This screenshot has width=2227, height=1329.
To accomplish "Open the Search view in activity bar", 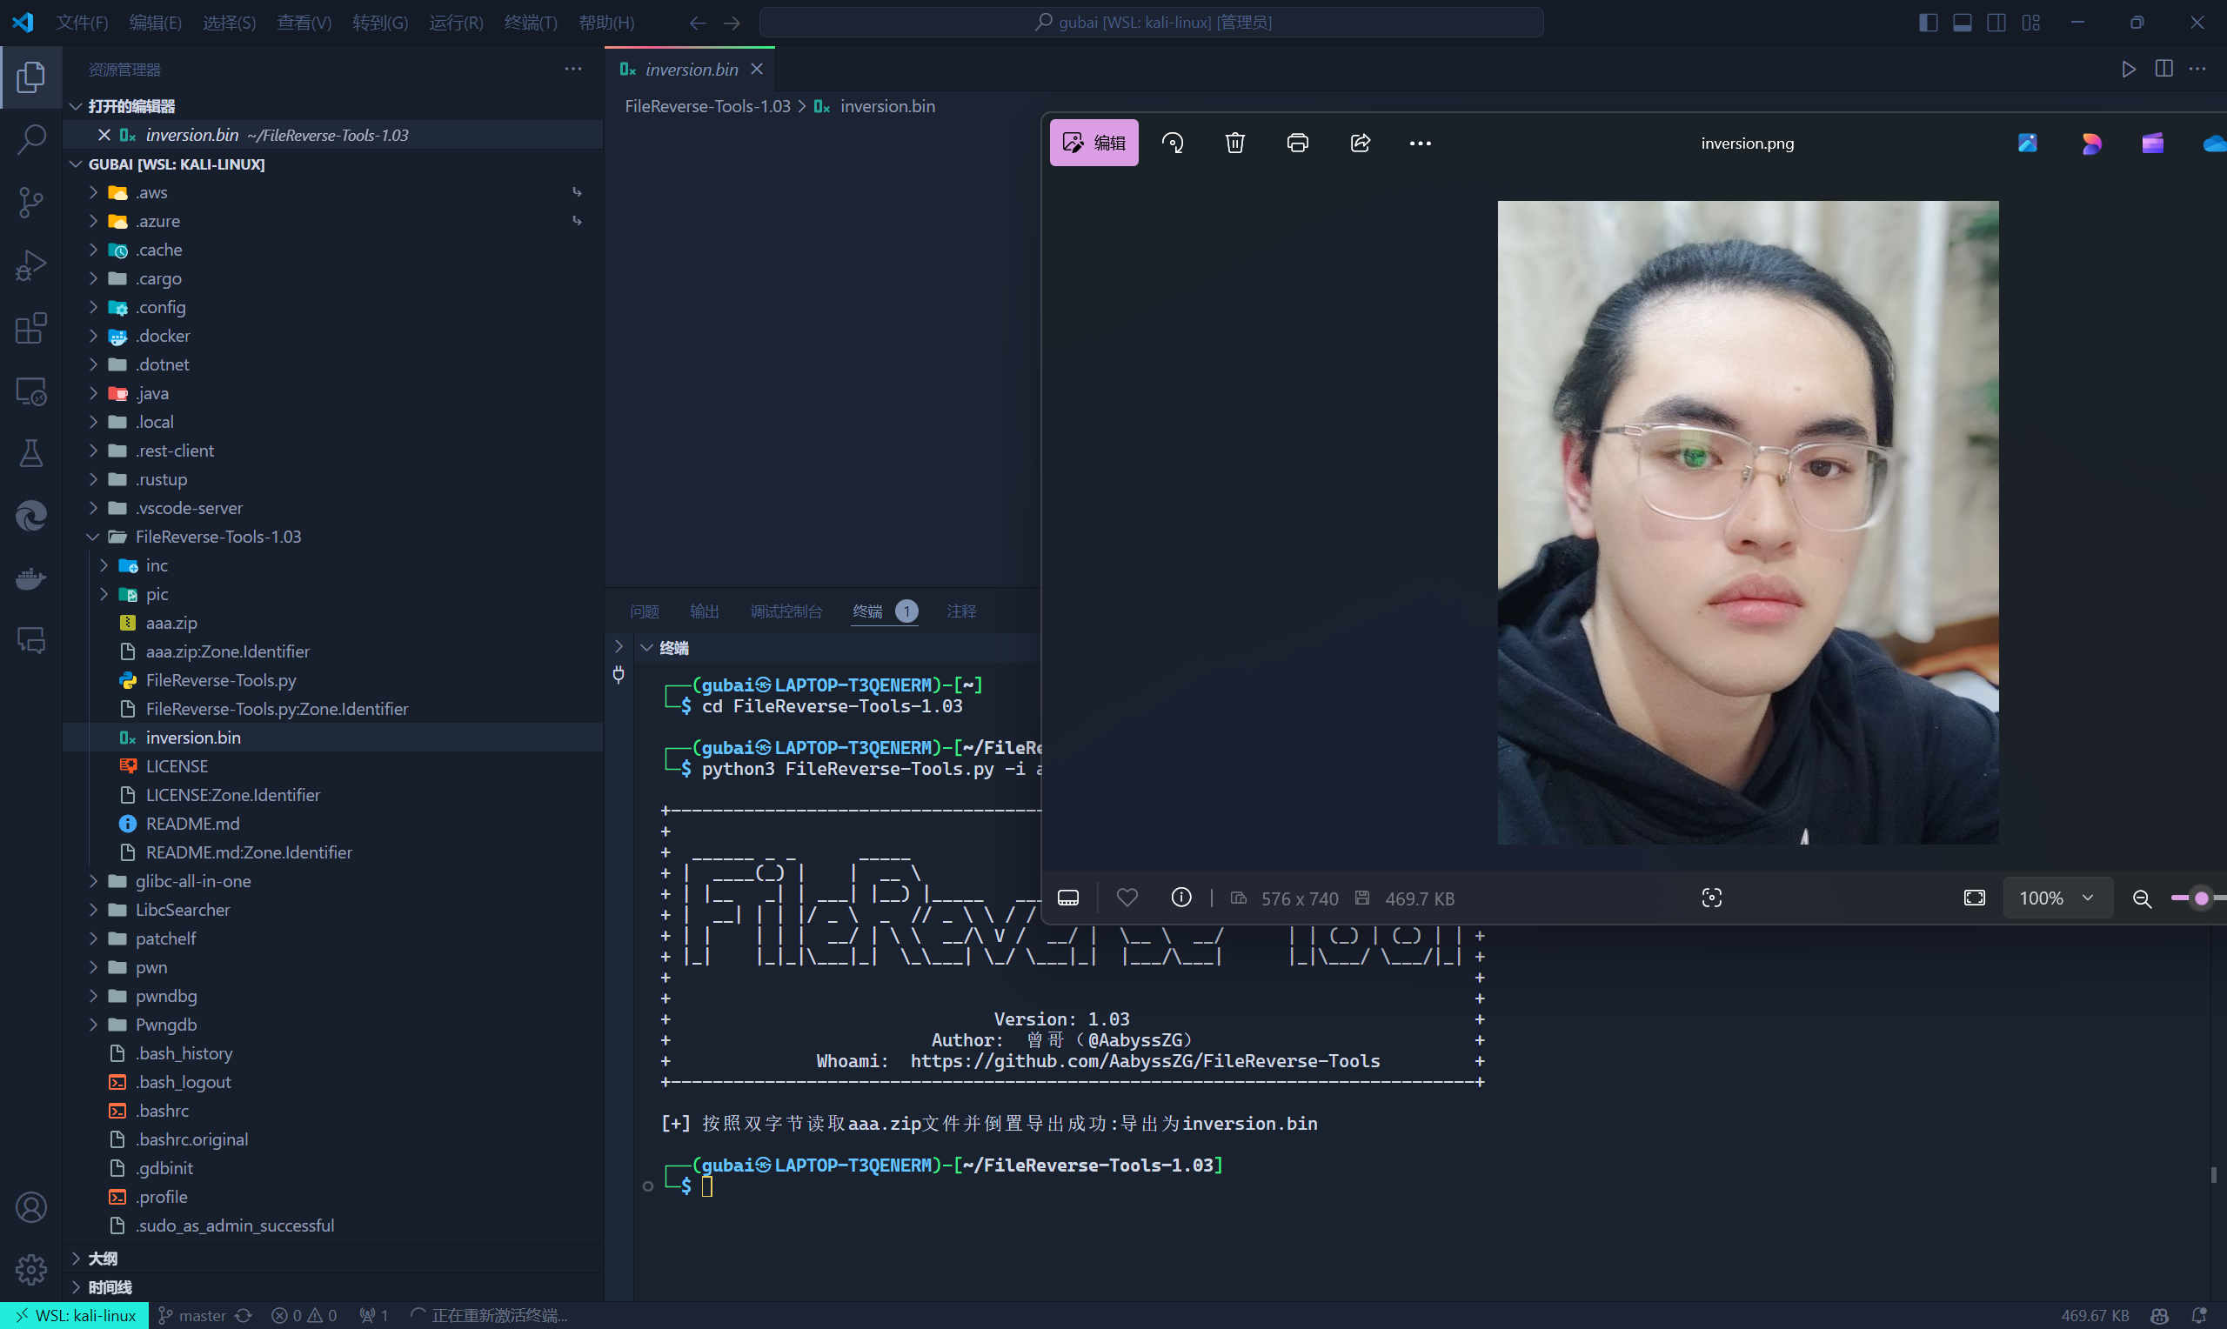I will tap(31, 140).
